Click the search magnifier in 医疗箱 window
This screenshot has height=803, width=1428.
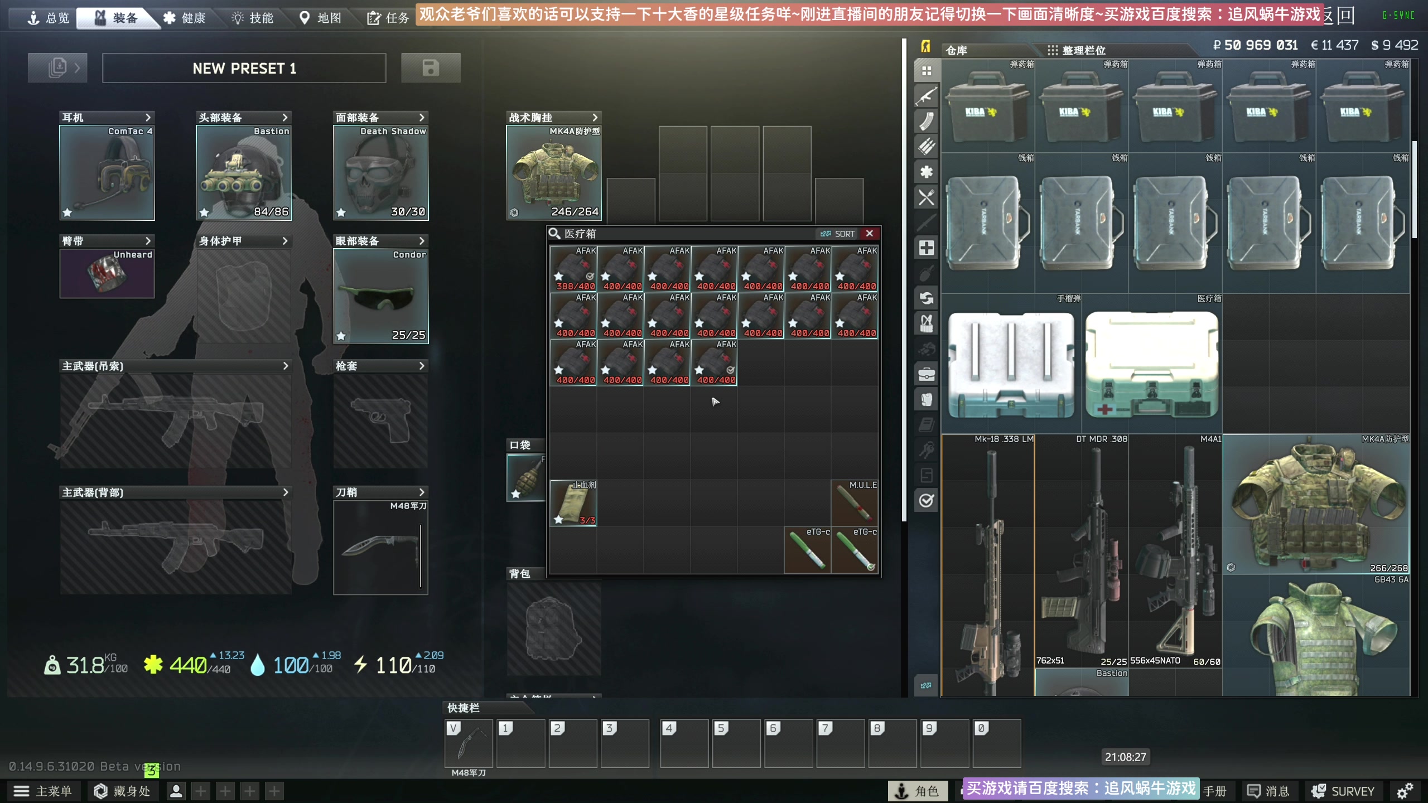pos(554,234)
